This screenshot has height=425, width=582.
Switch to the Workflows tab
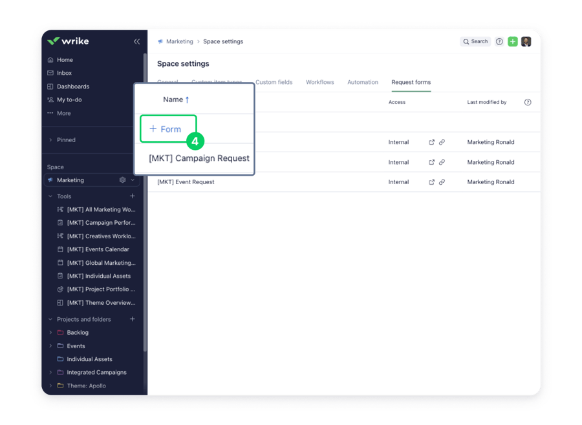click(319, 83)
